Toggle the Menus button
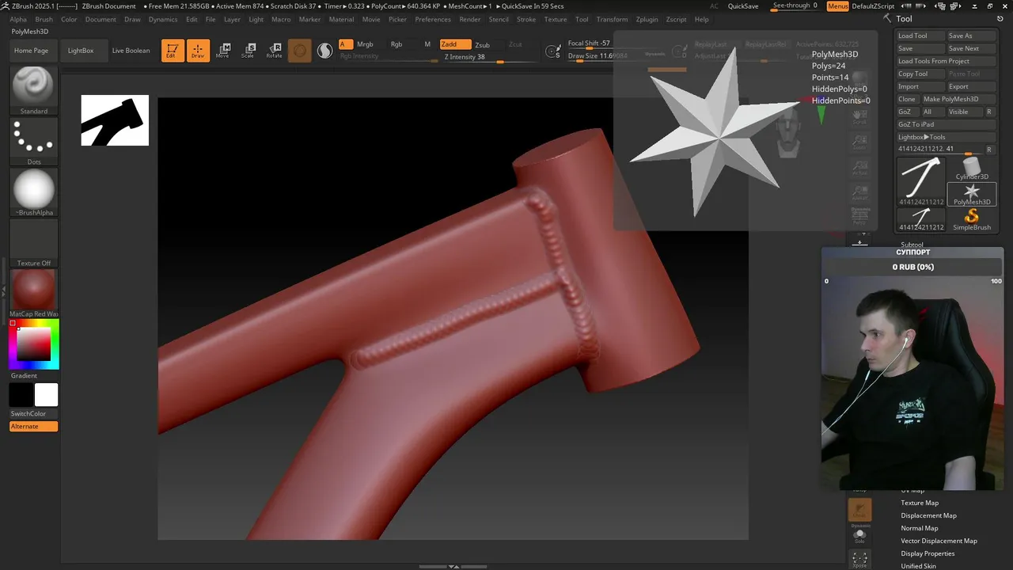1013x570 pixels. click(x=837, y=6)
